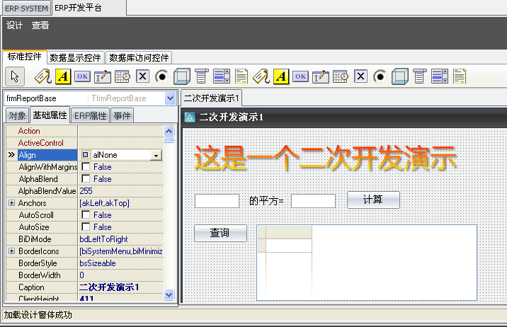Pick the first edit box pencil icon
The width and height of the screenshot is (507, 327).
pos(102,76)
